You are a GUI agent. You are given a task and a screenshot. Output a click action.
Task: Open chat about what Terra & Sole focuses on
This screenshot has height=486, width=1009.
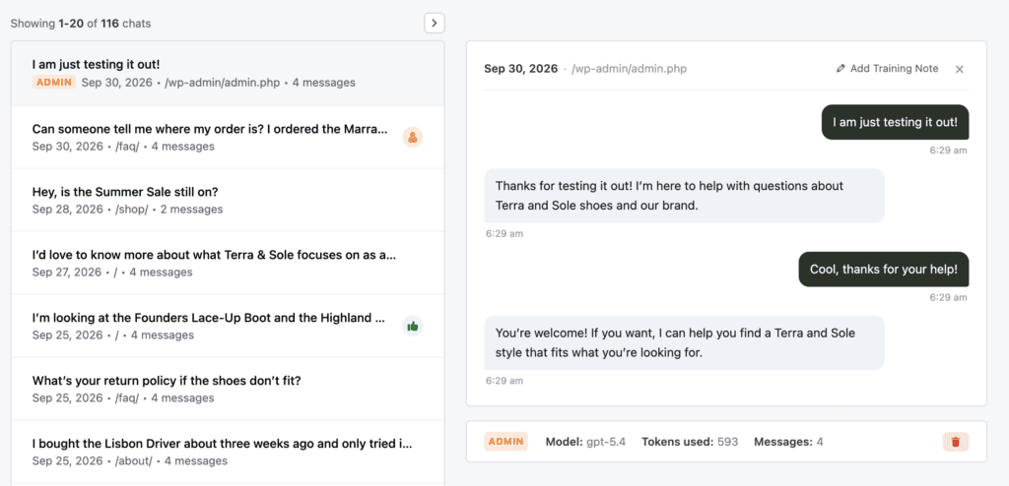click(x=228, y=263)
